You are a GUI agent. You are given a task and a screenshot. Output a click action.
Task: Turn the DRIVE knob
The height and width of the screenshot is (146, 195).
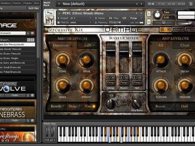click(87, 60)
